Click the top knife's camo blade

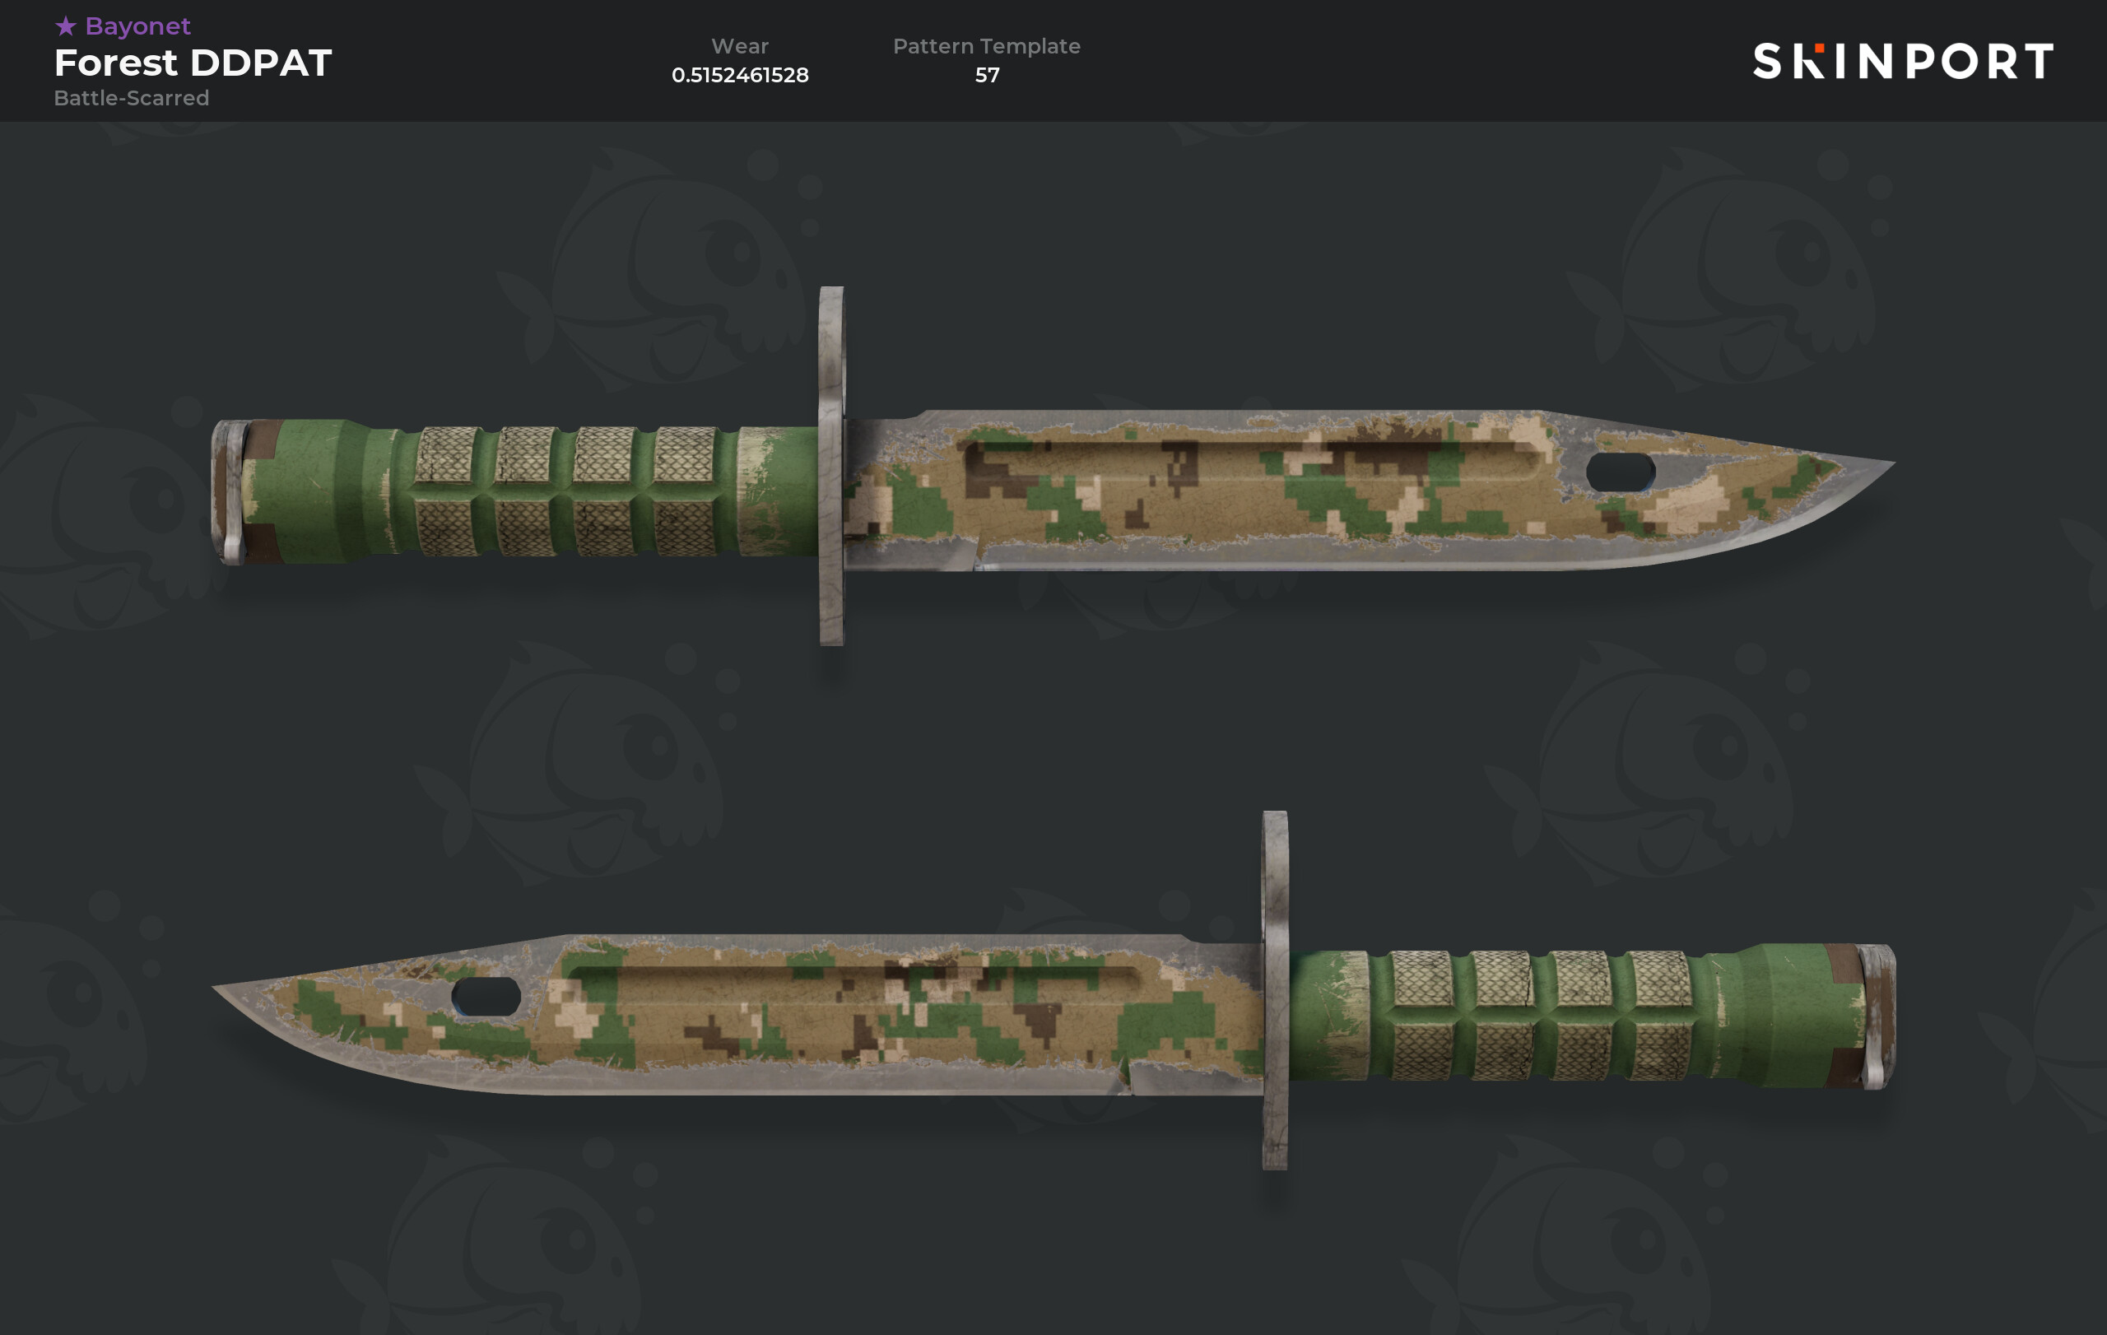pos(1365,490)
